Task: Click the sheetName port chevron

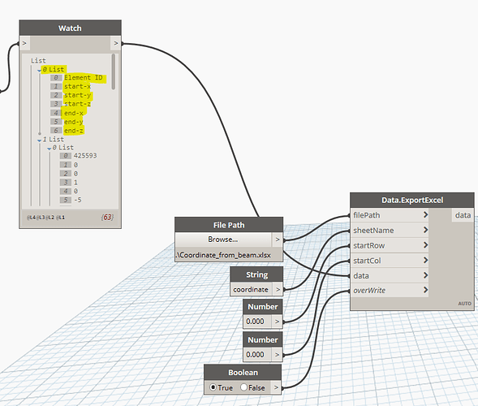Action: pyautogui.click(x=425, y=230)
